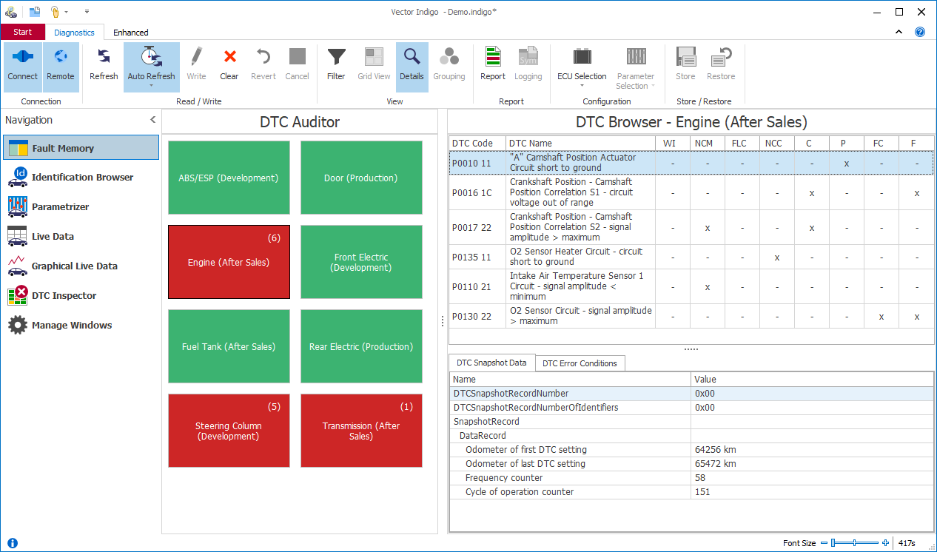Image resolution: width=937 pixels, height=552 pixels.
Task: Click the open document quick access icon
Action: click(35, 11)
